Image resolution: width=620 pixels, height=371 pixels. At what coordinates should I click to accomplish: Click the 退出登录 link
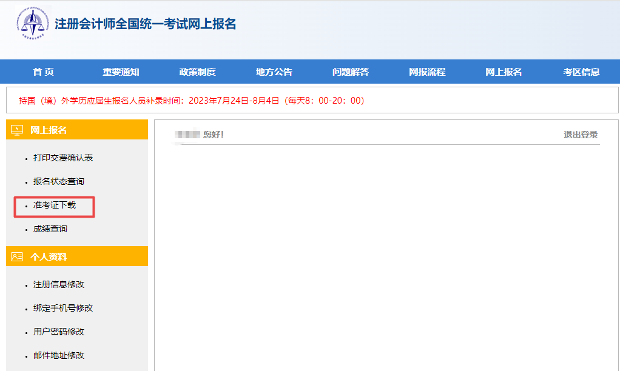[x=581, y=135]
